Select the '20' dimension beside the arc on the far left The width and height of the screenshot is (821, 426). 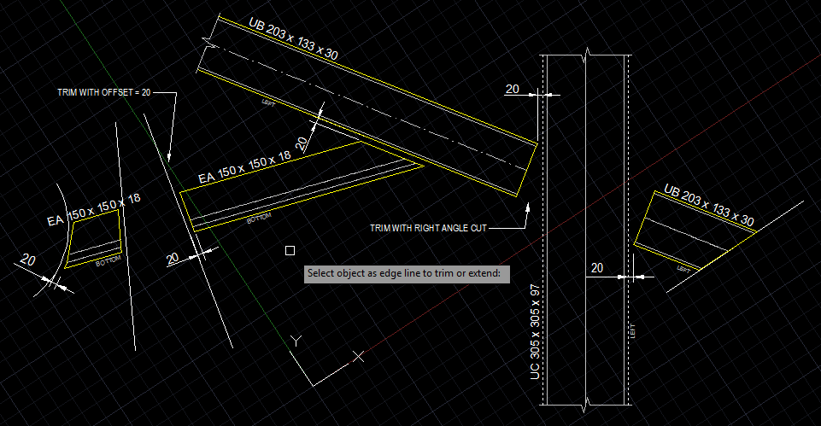pos(27,260)
